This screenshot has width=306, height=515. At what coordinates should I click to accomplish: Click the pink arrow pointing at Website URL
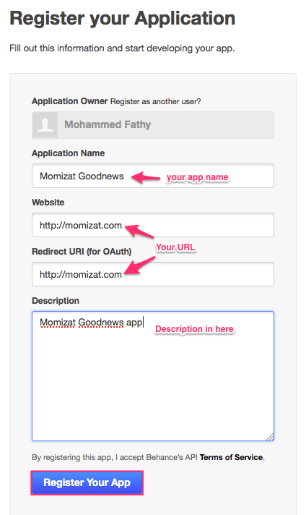click(x=139, y=231)
